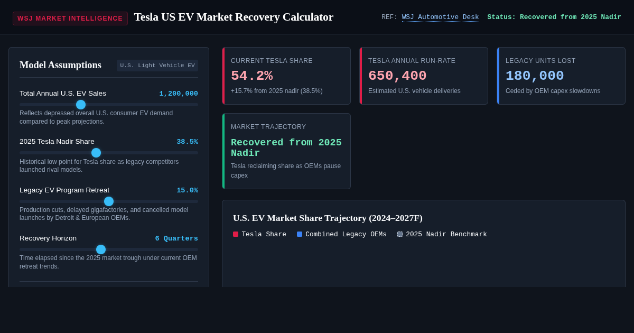The width and height of the screenshot is (634, 333).
Task: Click the Tesla US EV Market Recovery Calculator title
Action: pyautogui.click(x=234, y=17)
